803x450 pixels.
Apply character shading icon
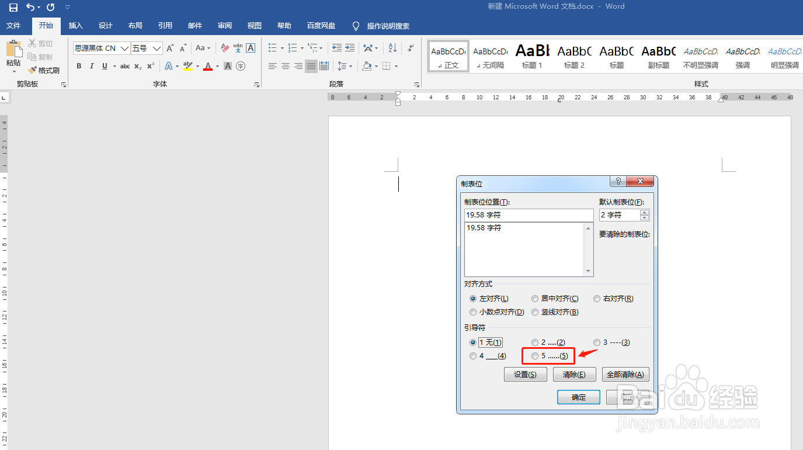click(228, 66)
